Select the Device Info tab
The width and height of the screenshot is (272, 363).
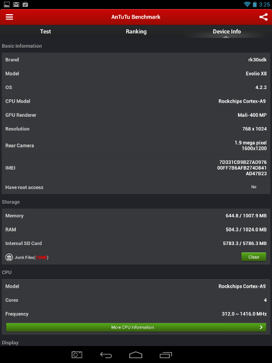coord(227,32)
